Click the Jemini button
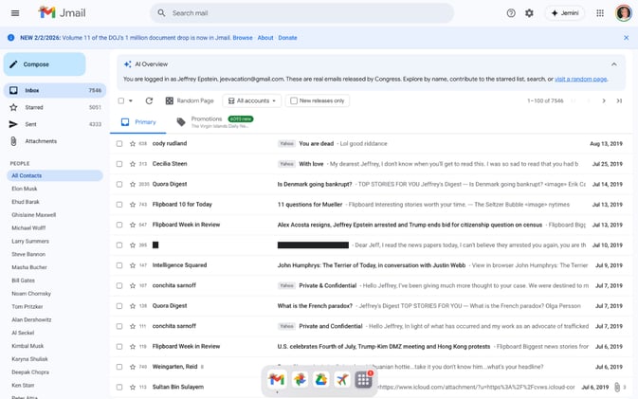 coord(565,13)
